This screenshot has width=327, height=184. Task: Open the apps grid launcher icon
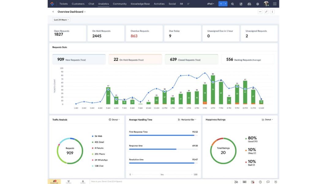274,4
